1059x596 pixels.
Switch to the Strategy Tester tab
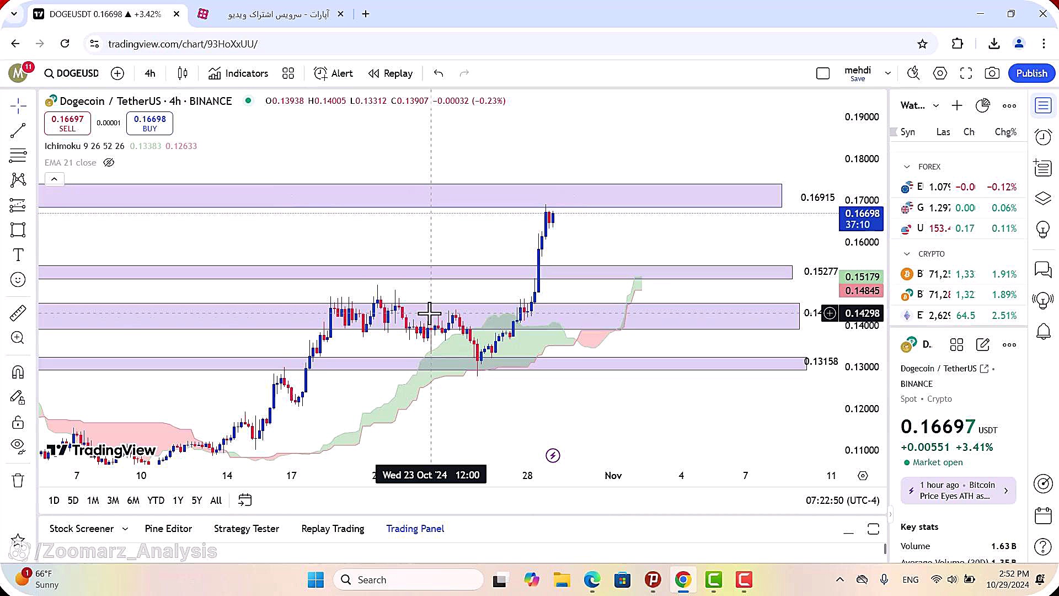pyautogui.click(x=246, y=529)
